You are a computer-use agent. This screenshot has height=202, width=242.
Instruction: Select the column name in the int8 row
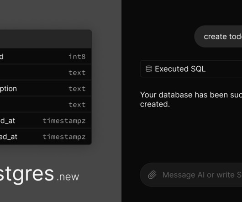(x=2, y=57)
